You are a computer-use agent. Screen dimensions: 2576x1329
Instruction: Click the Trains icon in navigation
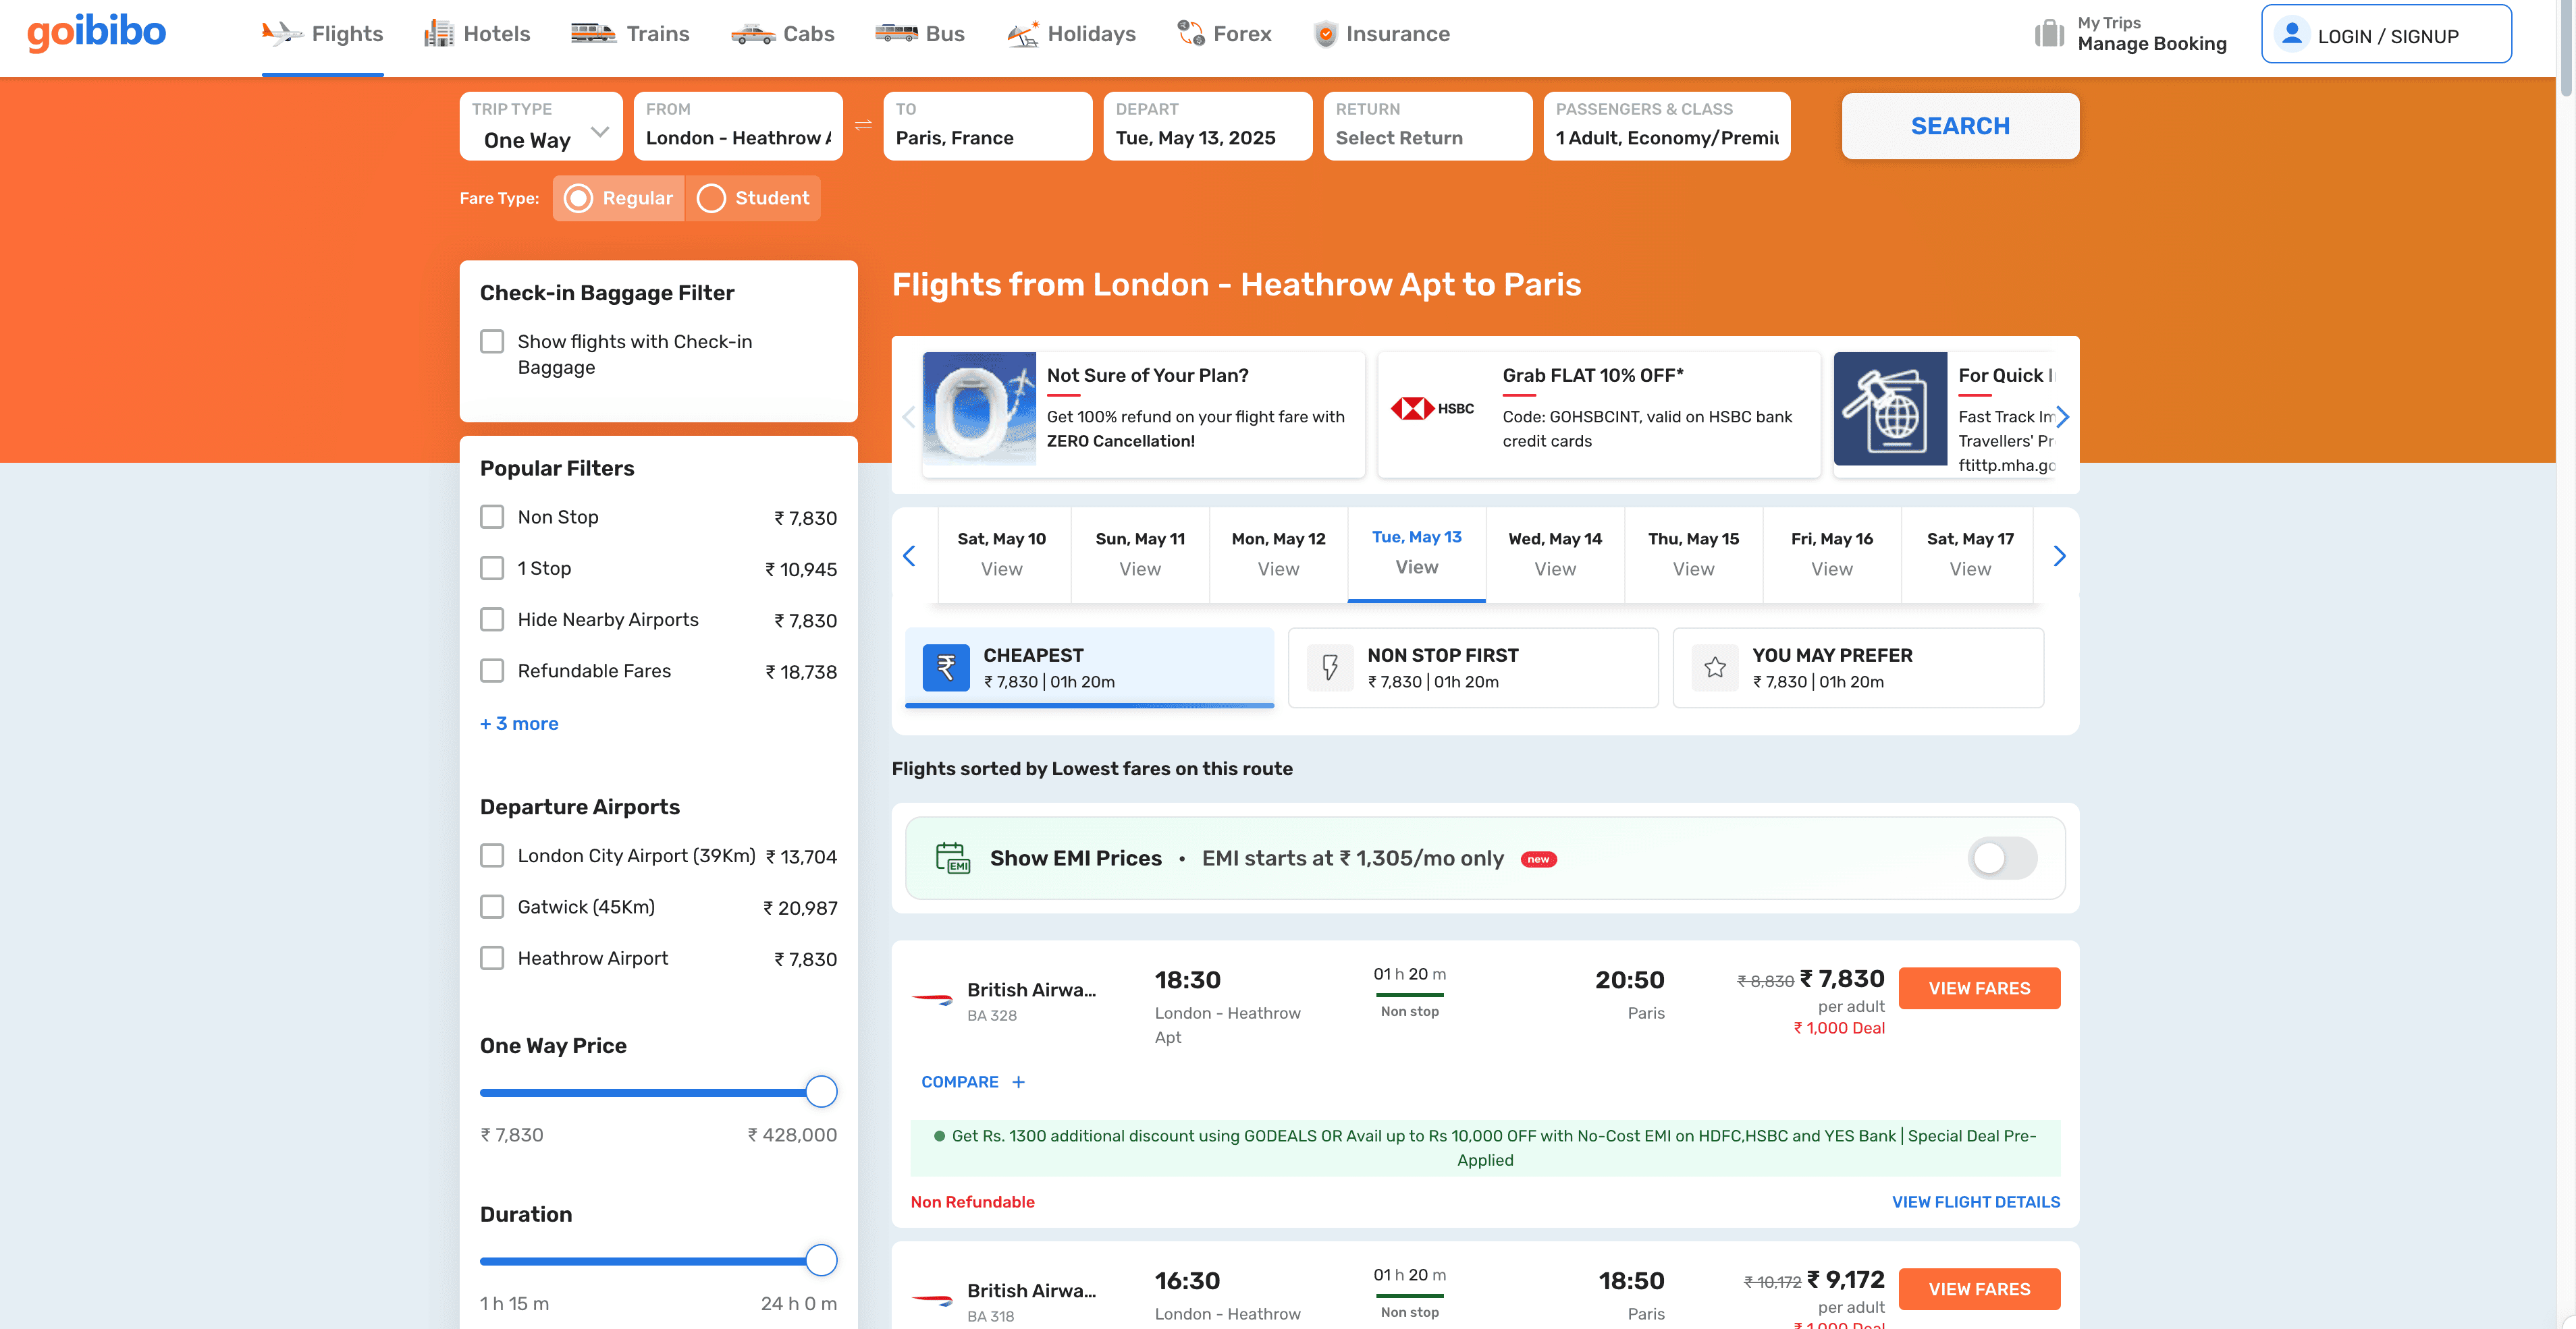click(593, 34)
